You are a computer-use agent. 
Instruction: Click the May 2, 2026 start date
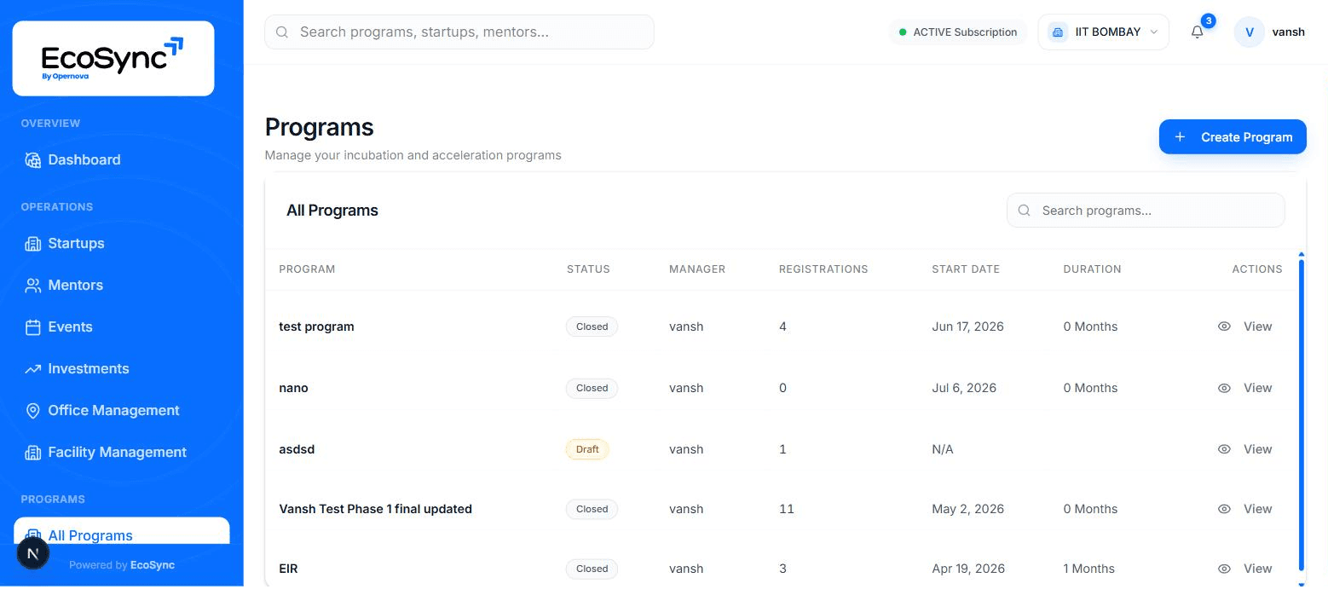point(967,509)
